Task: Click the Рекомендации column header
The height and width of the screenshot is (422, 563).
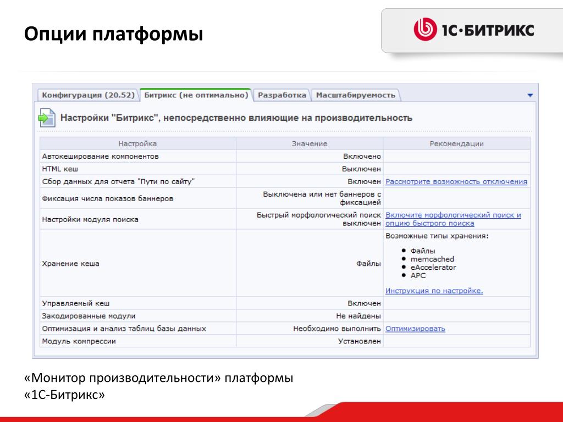Action: [x=457, y=143]
